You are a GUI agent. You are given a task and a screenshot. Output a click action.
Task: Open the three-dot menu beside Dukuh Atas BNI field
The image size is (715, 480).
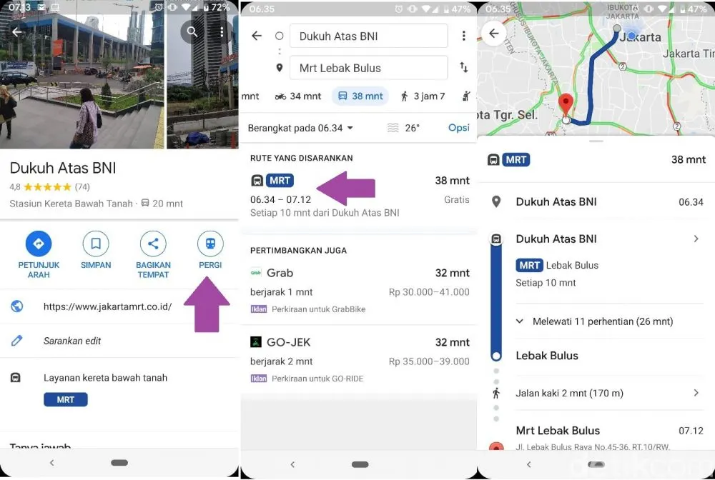pos(464,36)
